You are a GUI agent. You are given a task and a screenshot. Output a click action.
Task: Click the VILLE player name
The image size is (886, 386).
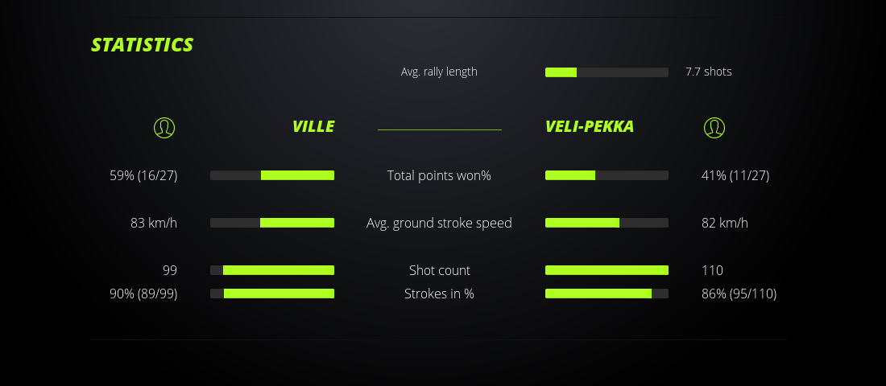pyautogui.click(x=313, y=126)
